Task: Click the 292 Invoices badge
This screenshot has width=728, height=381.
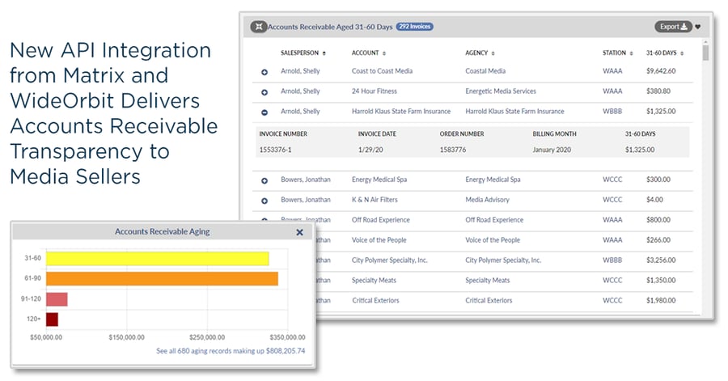Action: (x=414, y=27)
